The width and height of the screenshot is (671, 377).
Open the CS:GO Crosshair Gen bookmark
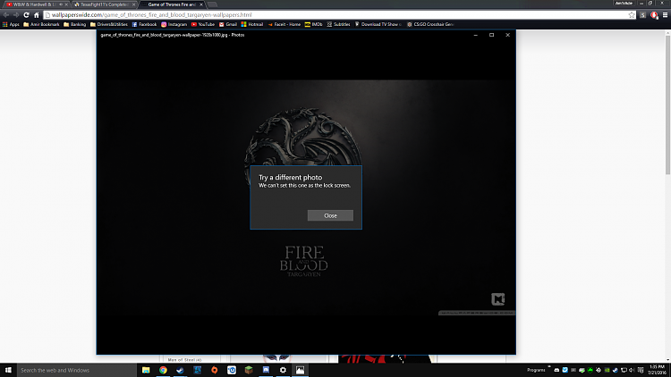pyautogui.click(x=430, y=24)
